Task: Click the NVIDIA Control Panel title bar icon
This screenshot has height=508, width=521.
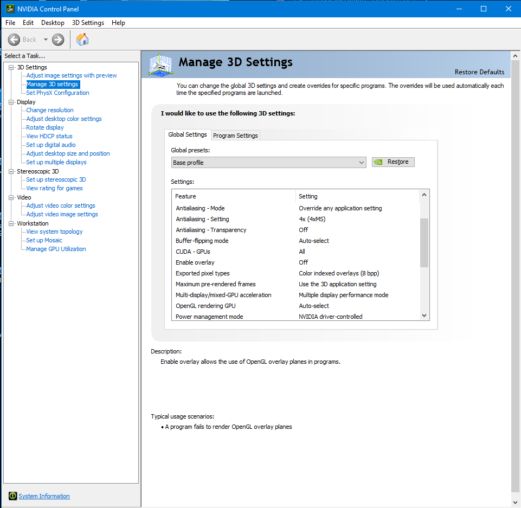Action: pos(10,9)
